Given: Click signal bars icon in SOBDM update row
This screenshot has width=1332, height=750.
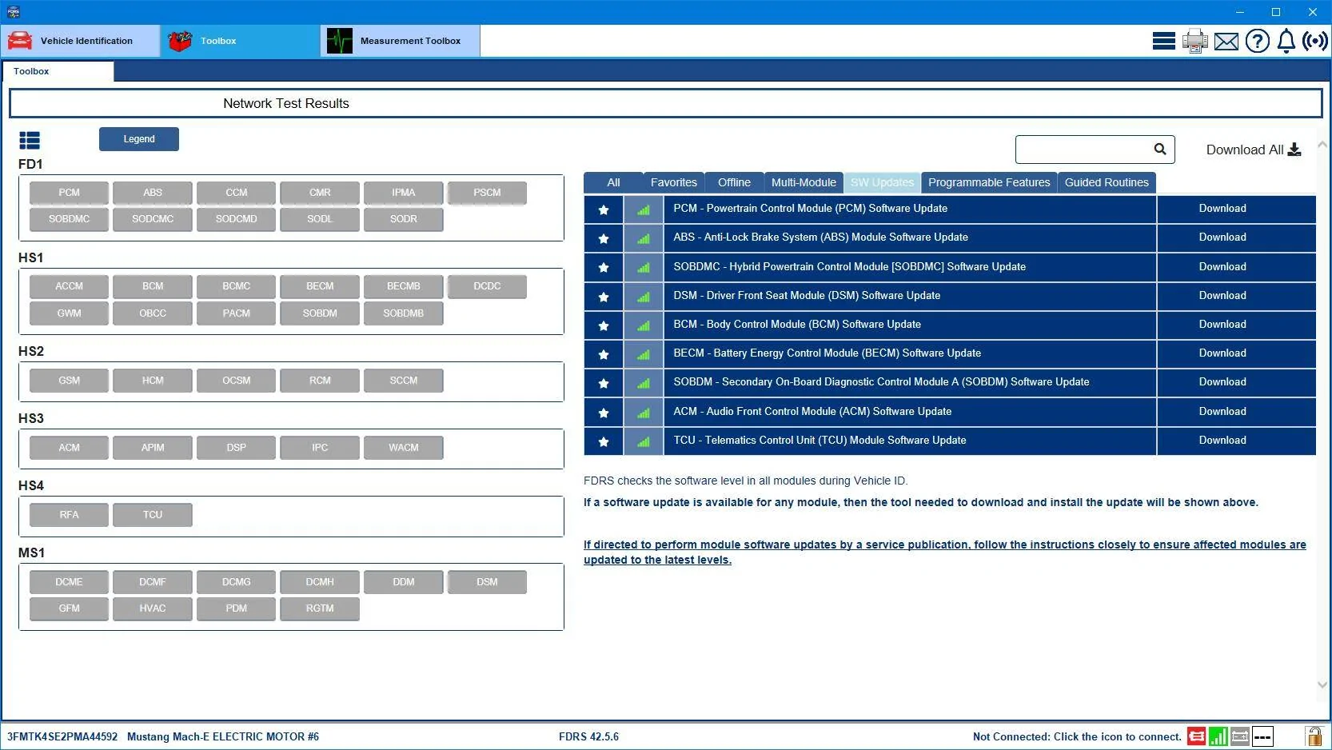Looking at the screenshot, I should (x=644, y=383).
